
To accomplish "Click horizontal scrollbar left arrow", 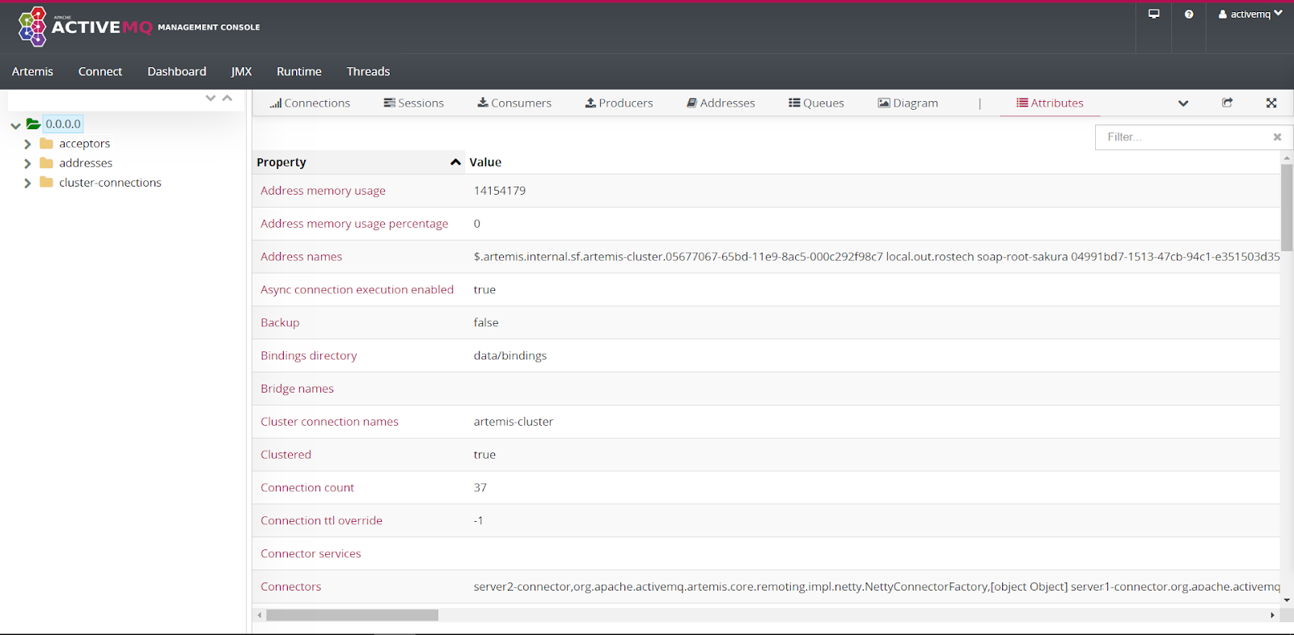I will pyautogui.click(x=260, y=615).
